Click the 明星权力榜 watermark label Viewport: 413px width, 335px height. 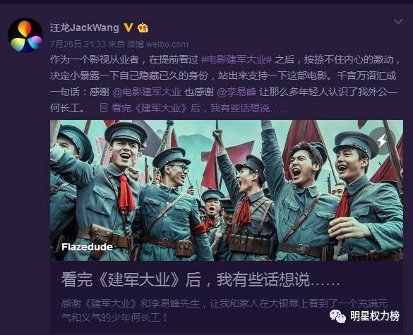[x=375, y=316]
